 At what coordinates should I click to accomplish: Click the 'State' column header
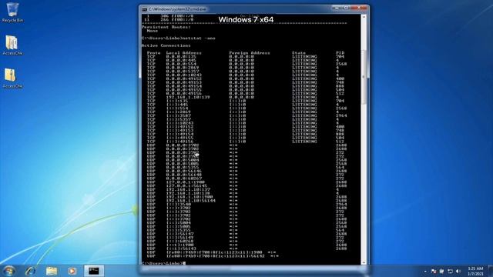299,53
